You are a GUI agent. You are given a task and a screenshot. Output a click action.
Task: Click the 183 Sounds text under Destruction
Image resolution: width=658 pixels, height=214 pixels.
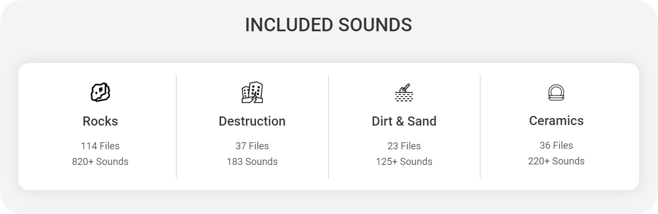click(252, 162)
